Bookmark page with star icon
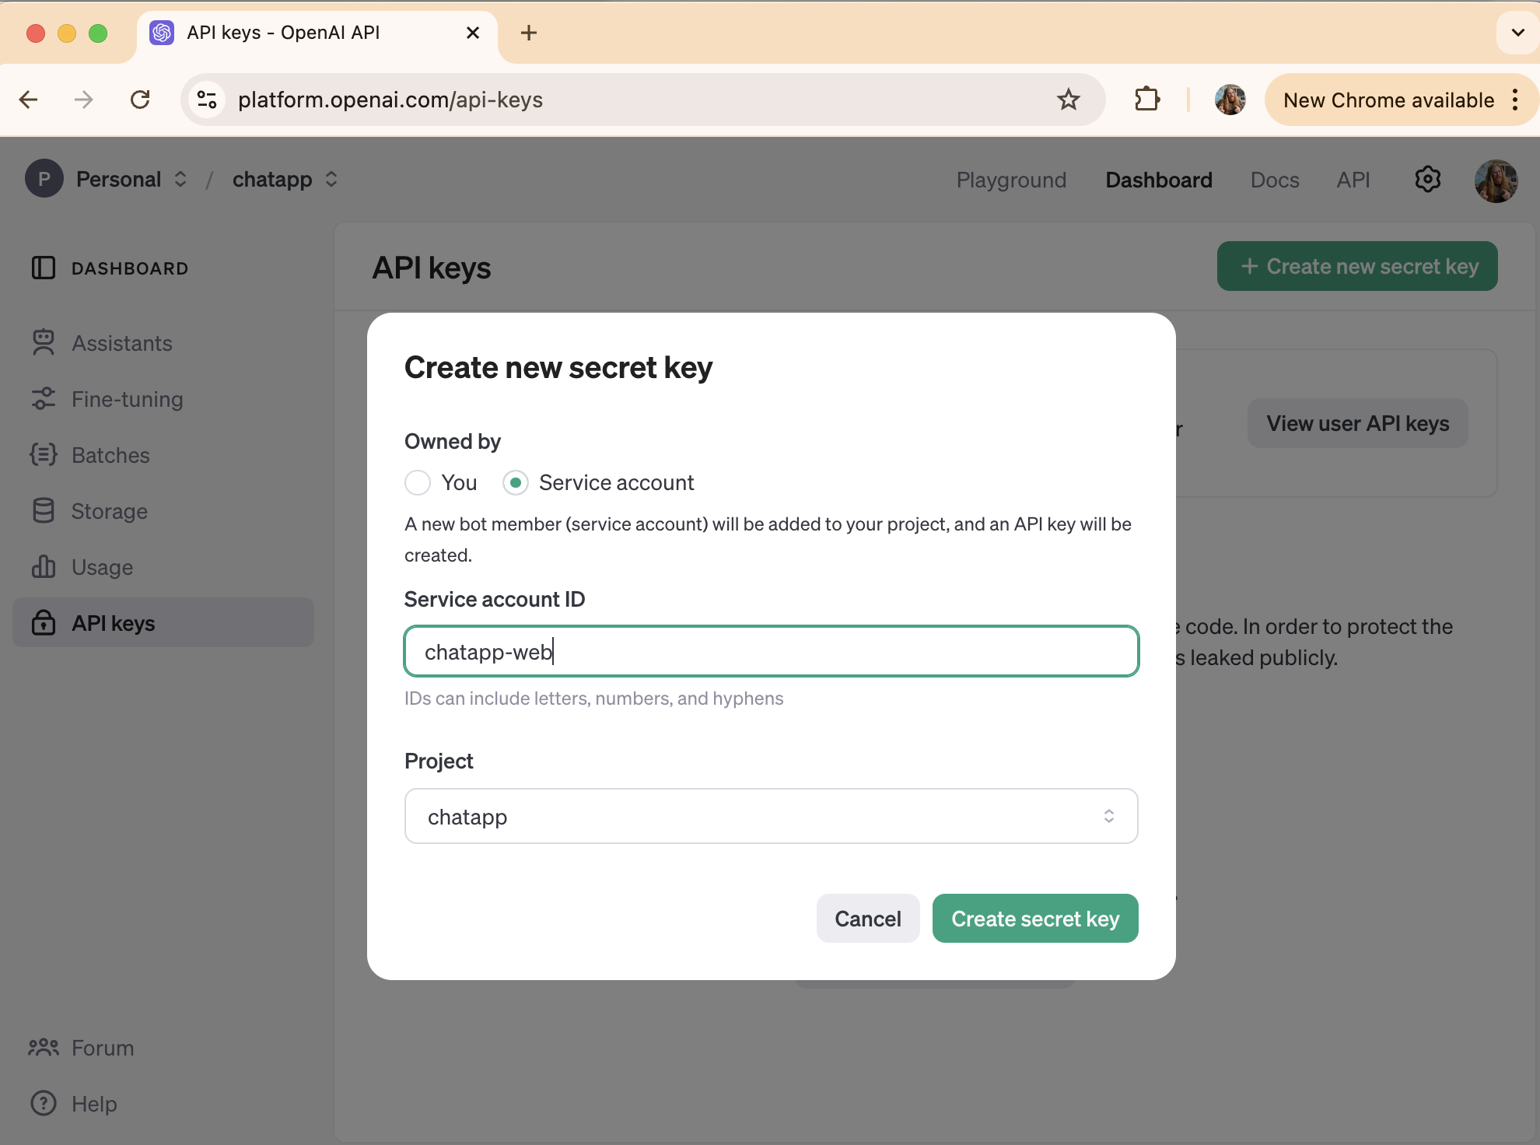Screen dimensions: 1540x1145 pos(1068,100)
